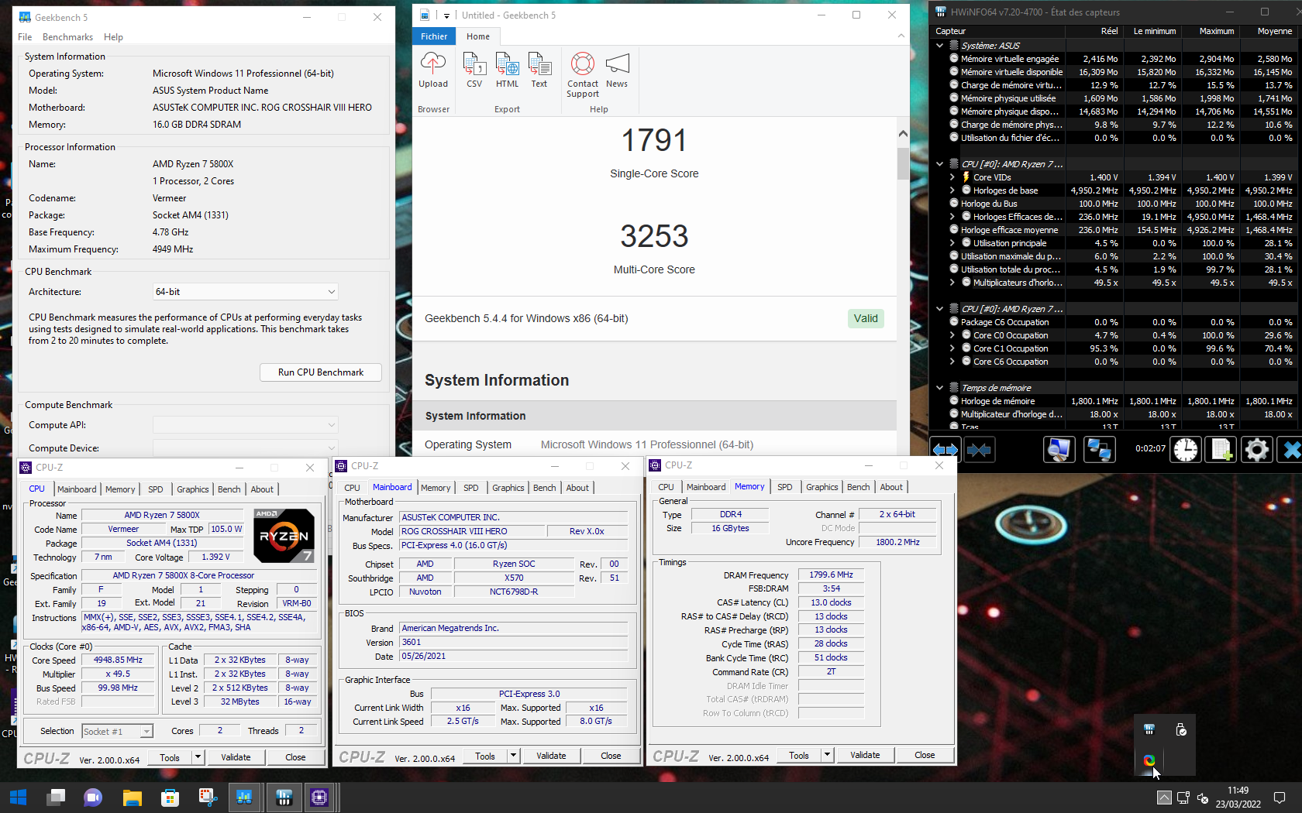
Task: Open Contact Support in Geekbench ribbon
Action: 583,75
